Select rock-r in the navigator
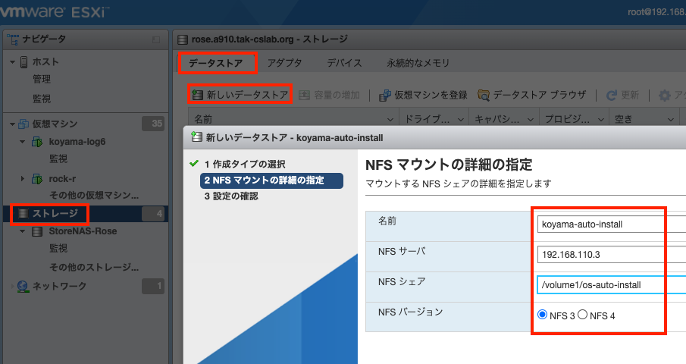The height and width of the screenshot is (364, 686). click(x=62, y=179)
